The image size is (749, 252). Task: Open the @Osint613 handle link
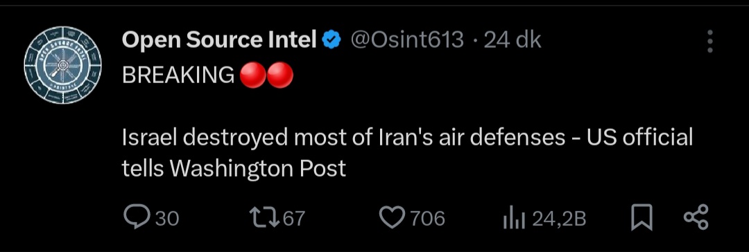408,40
